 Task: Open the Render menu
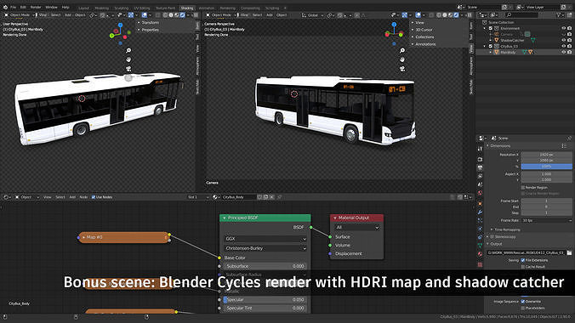pos(36,8)
